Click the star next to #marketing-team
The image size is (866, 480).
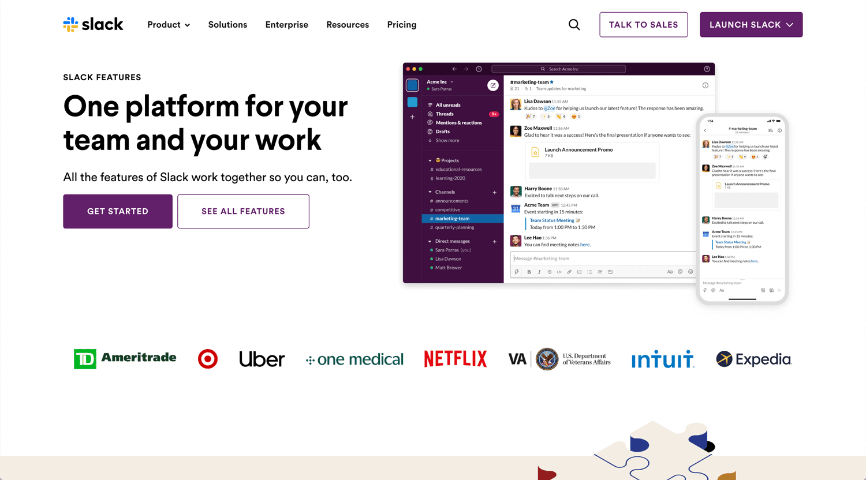(x=552, y=82)
